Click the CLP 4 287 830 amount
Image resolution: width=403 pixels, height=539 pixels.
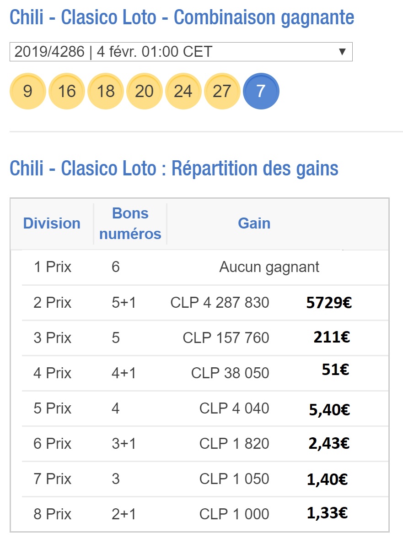(220, 303)
